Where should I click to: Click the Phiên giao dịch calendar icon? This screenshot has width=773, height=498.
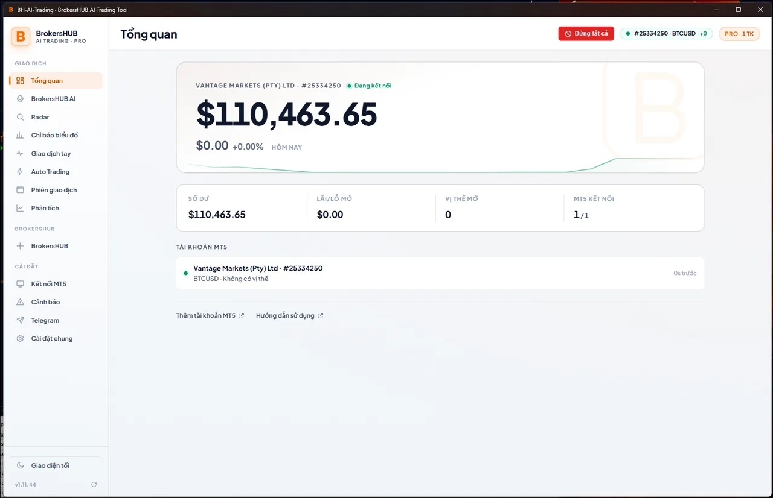[x=20, y=190]
